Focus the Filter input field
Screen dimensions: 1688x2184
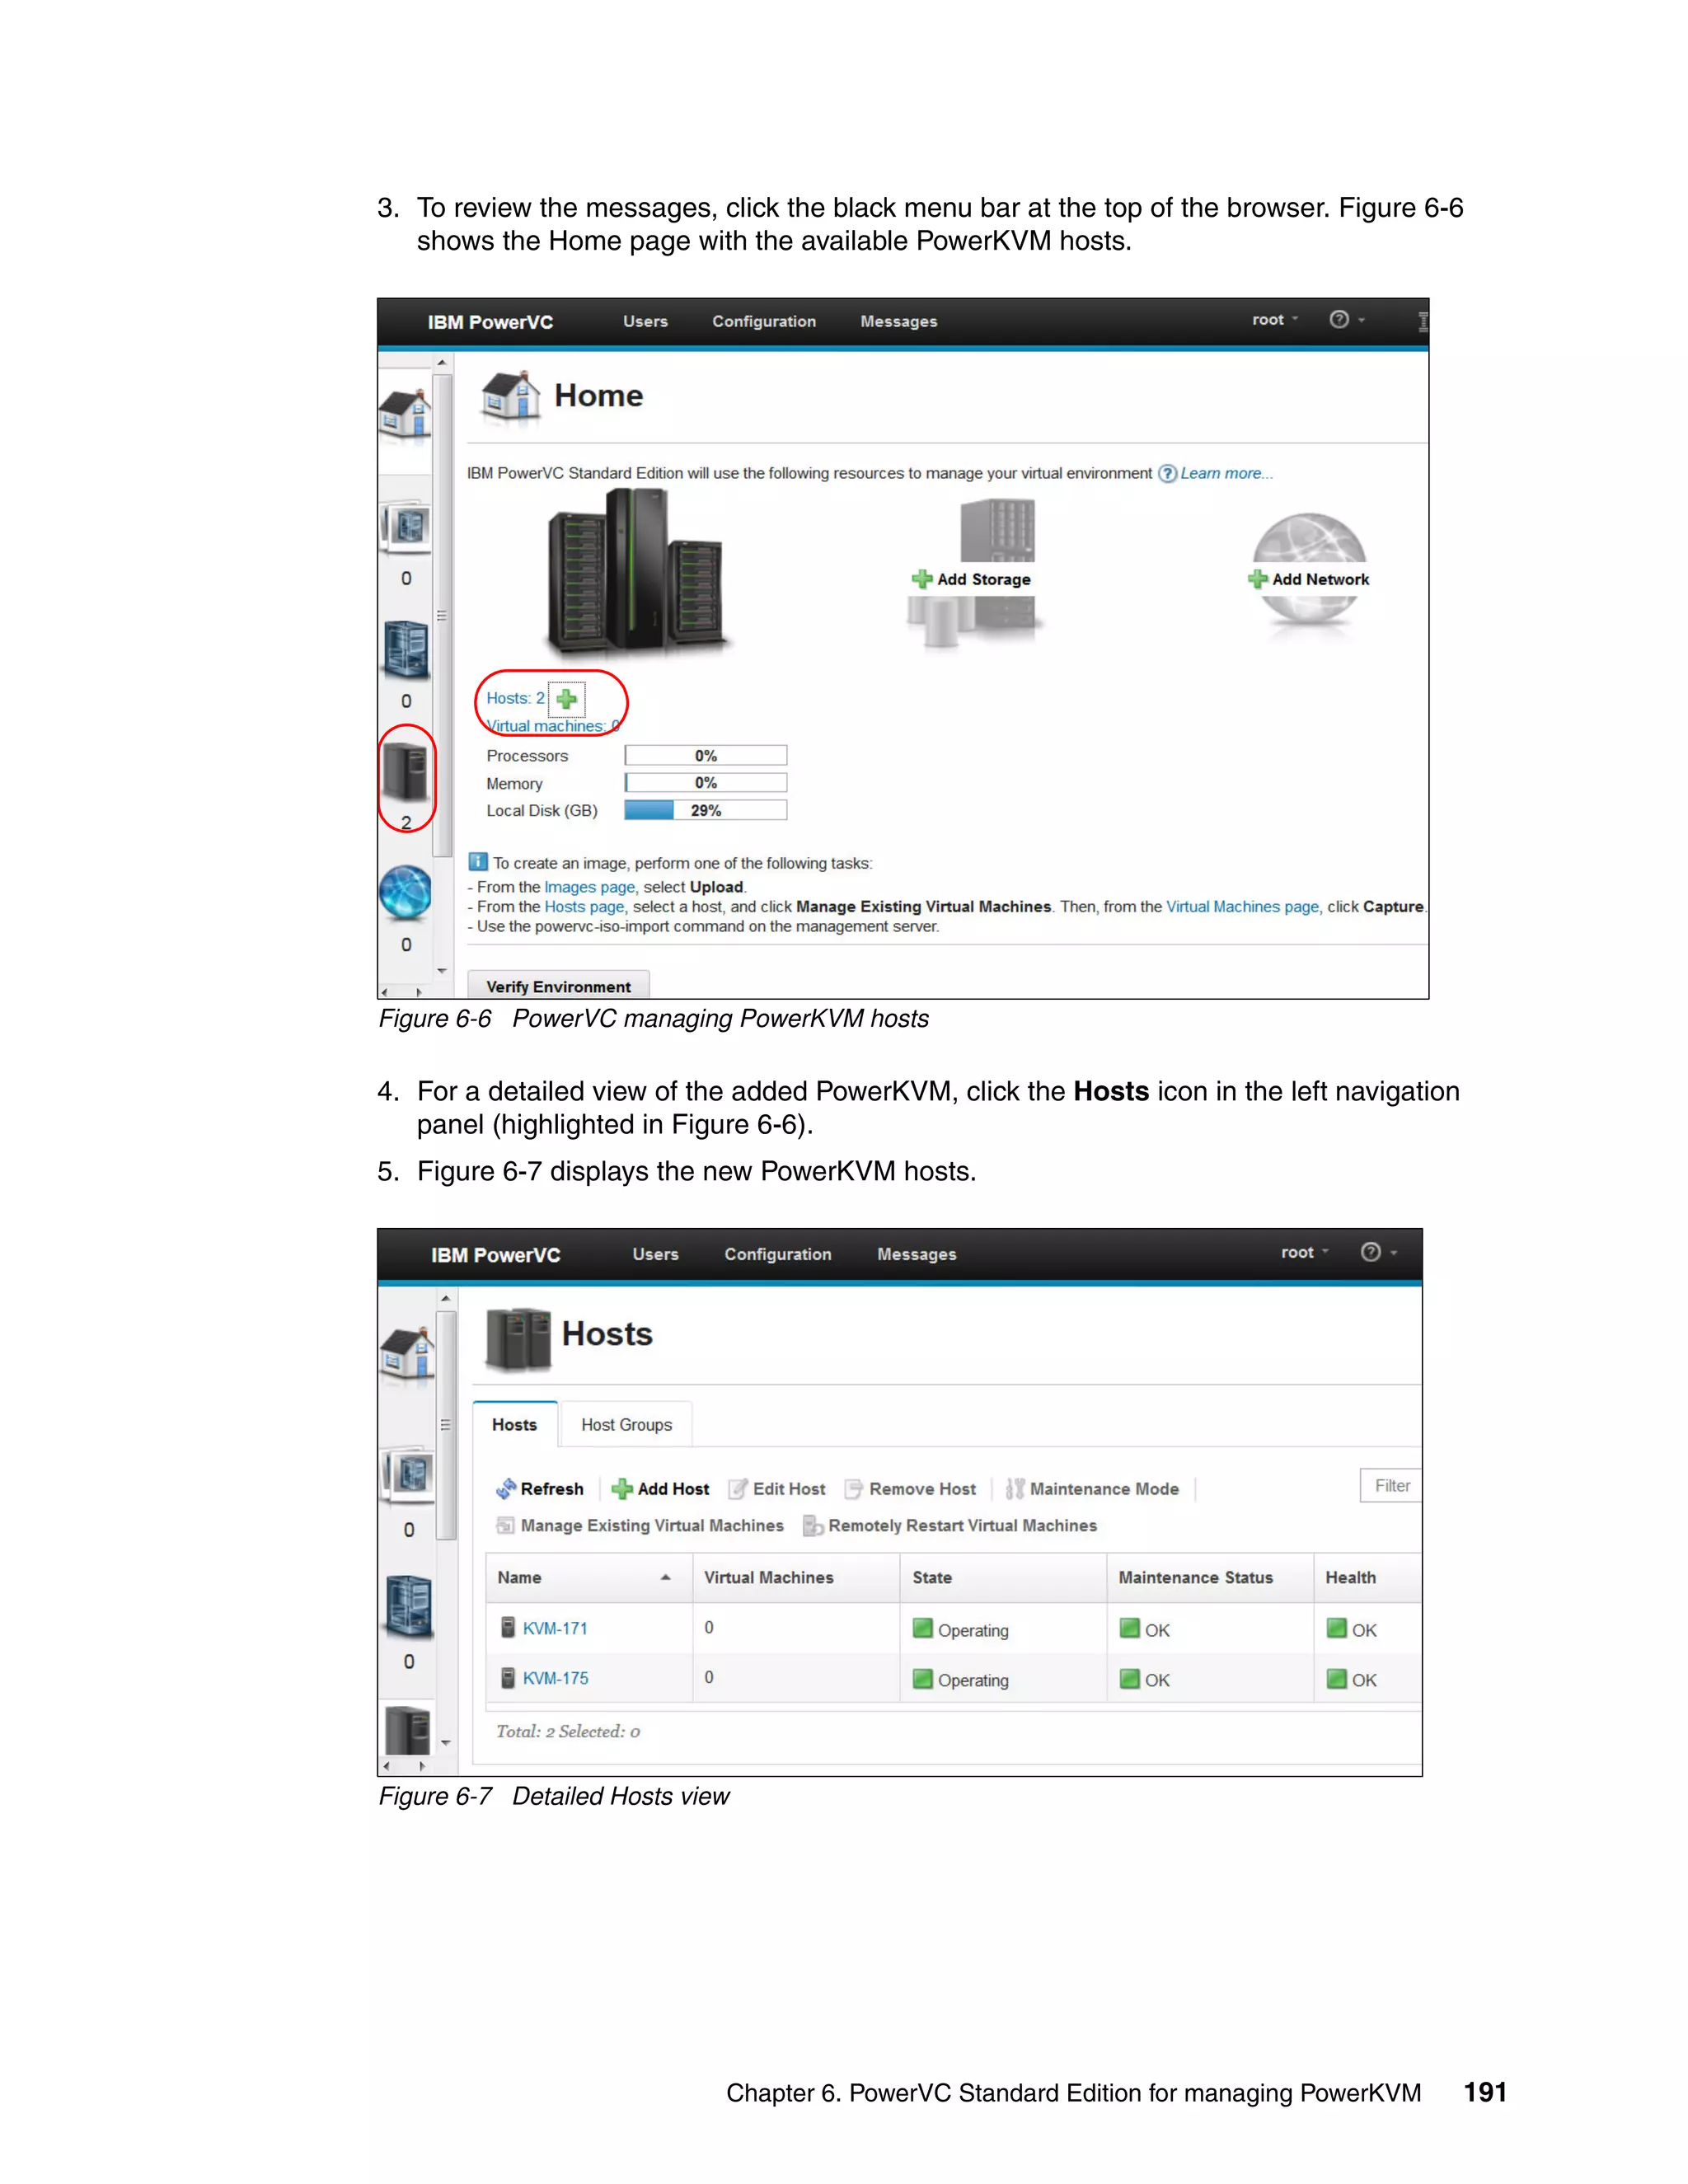point(1391,1485)
